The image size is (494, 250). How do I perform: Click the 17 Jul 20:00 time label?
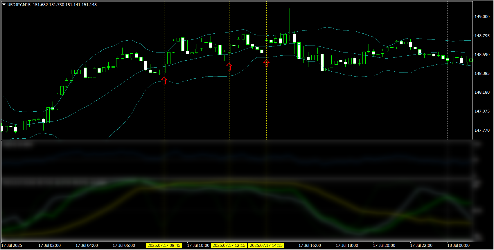click(x=384, y=245)
